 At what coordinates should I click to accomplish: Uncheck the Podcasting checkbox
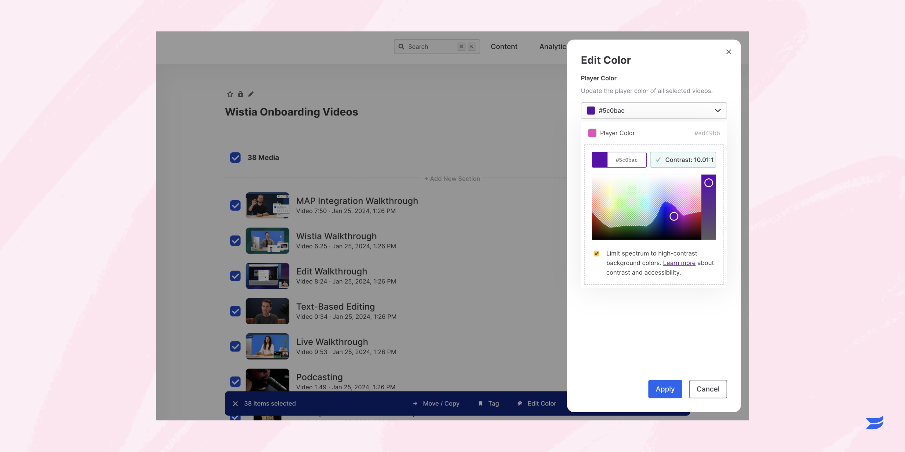pyautogui.click(x=235, y=382)
